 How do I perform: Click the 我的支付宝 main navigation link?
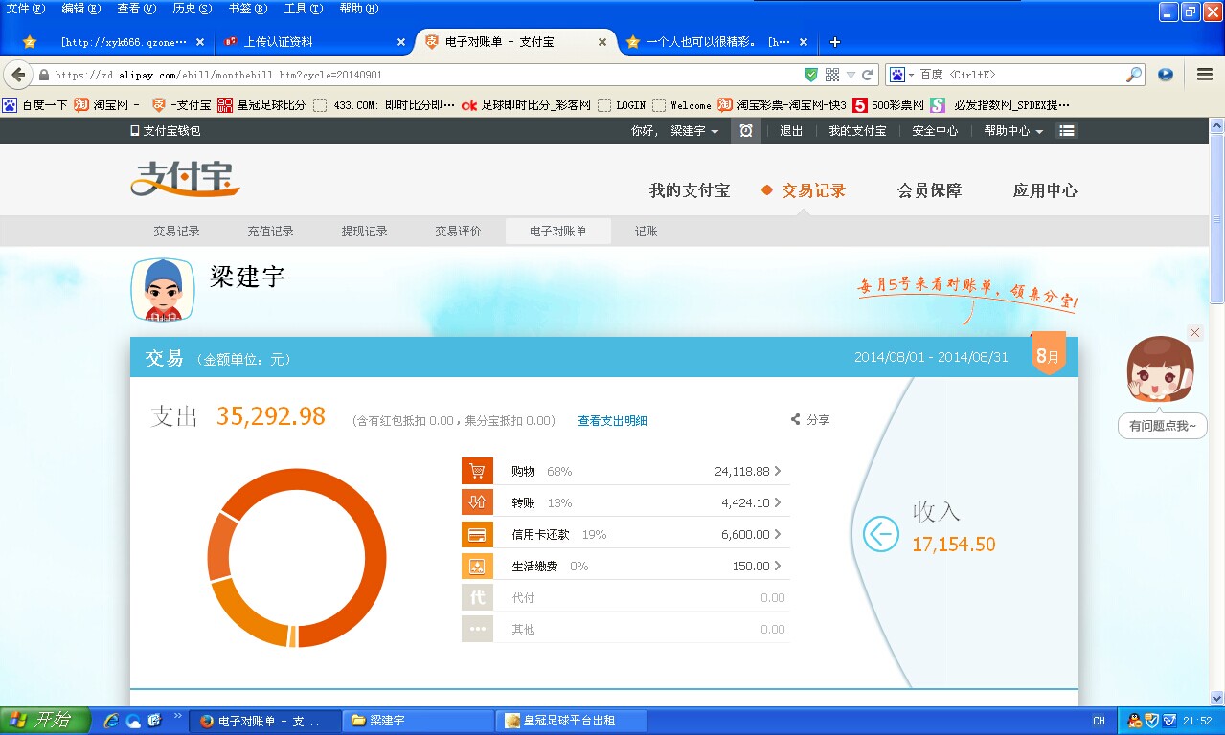tap(690, 190)
